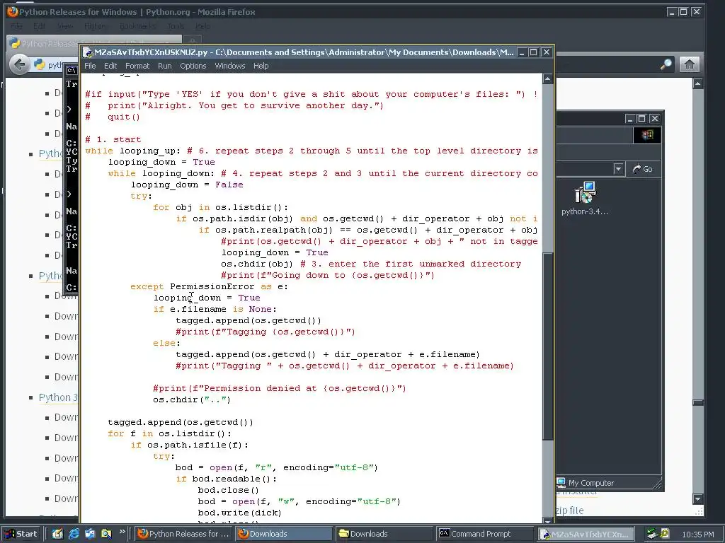Image resolution: width=725 pixels, height=543 pixels.
Task: Click Python site icon in Firefox address bar
Action: tap(40, 64)
